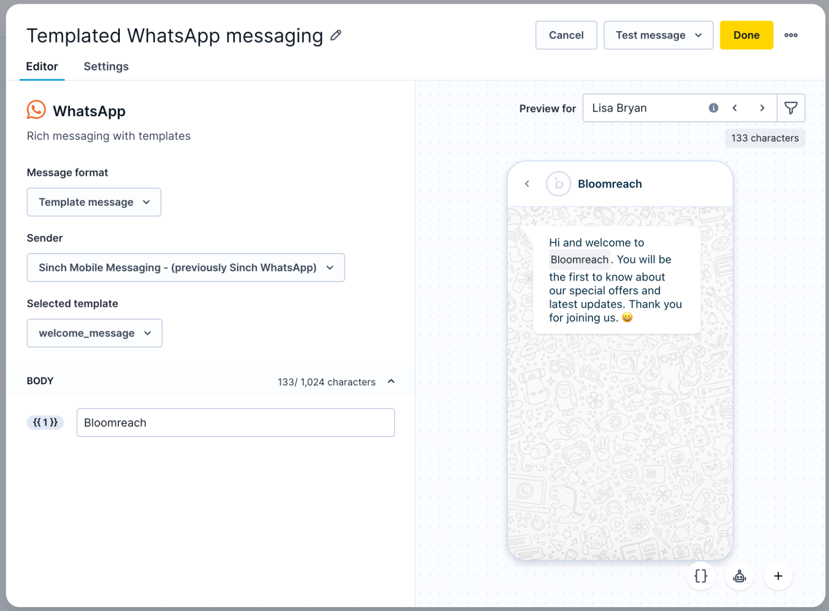
Task: Open the robot assistant button
Action: [739, 576]
